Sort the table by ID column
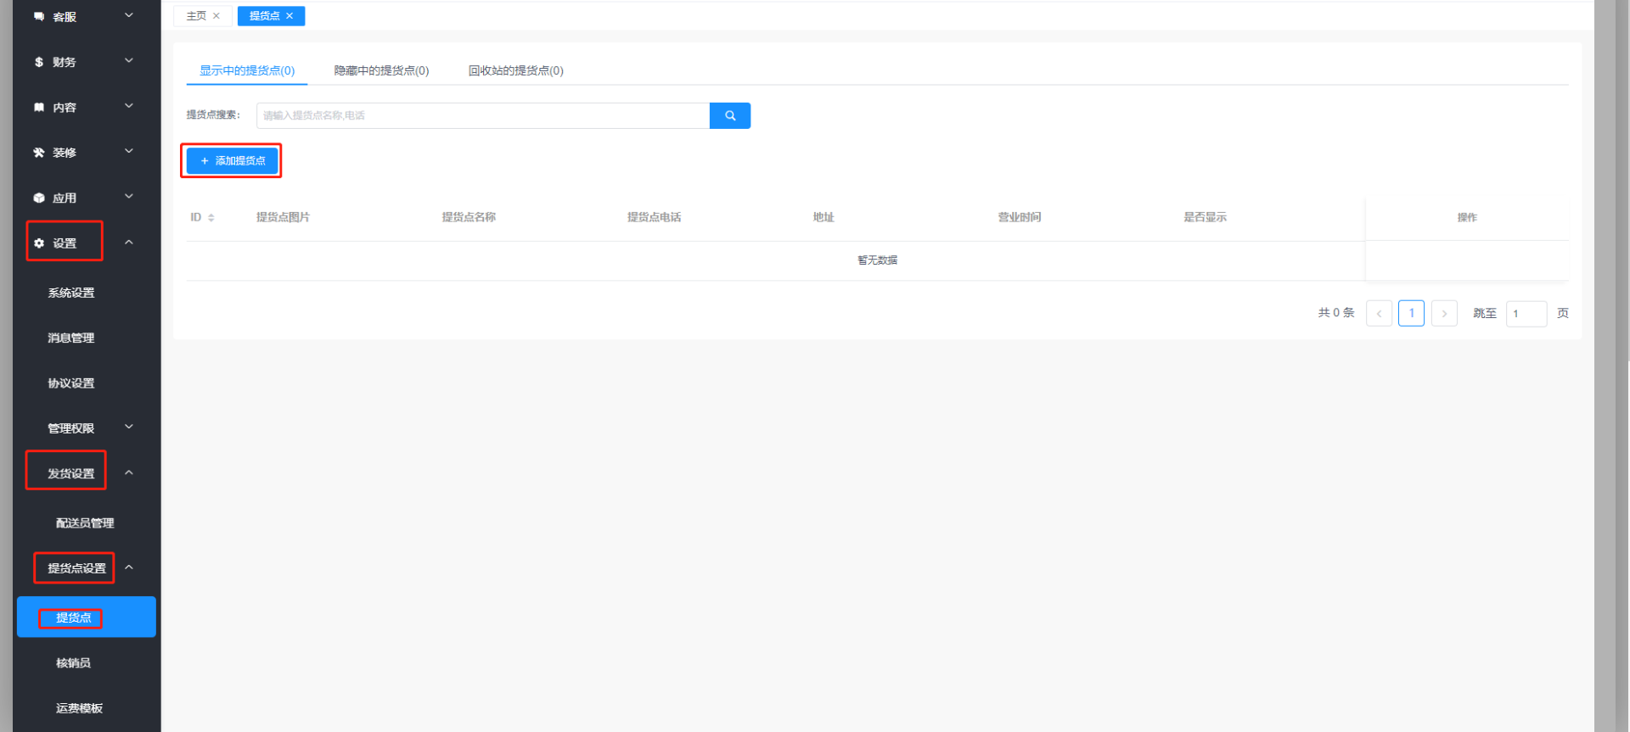 click(211, 218)
